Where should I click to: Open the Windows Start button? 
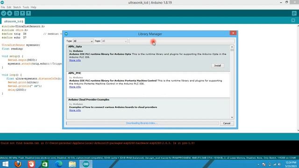[x=5, y=164]
